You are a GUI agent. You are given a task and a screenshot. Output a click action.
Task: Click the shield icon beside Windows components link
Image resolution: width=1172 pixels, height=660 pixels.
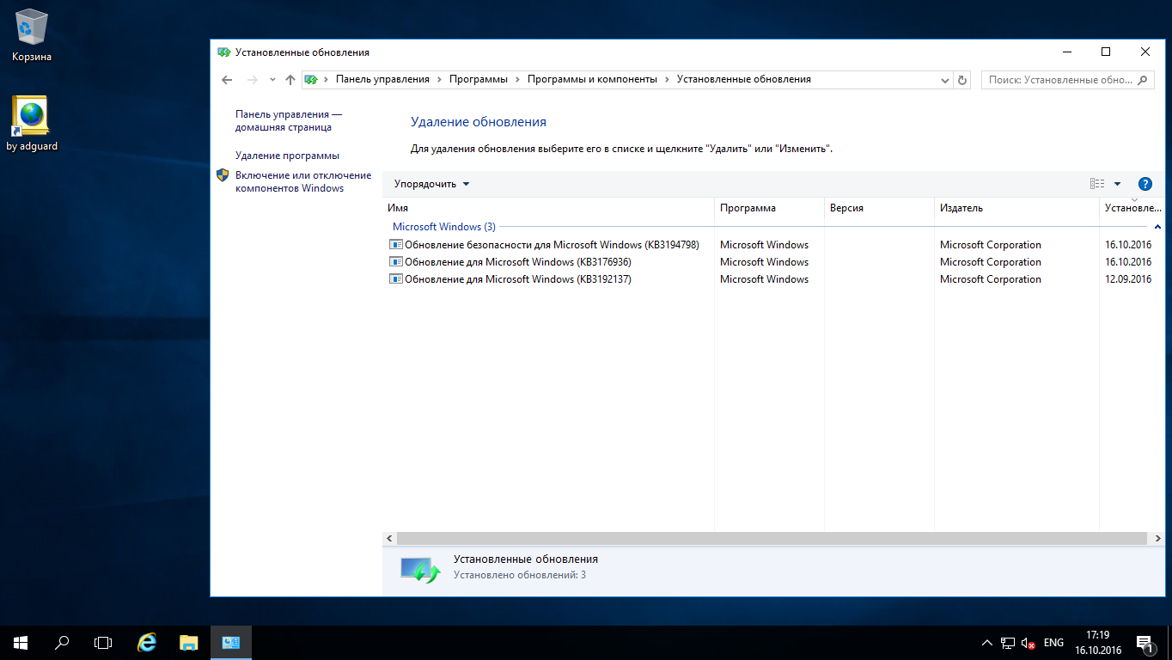coord(223,175)
